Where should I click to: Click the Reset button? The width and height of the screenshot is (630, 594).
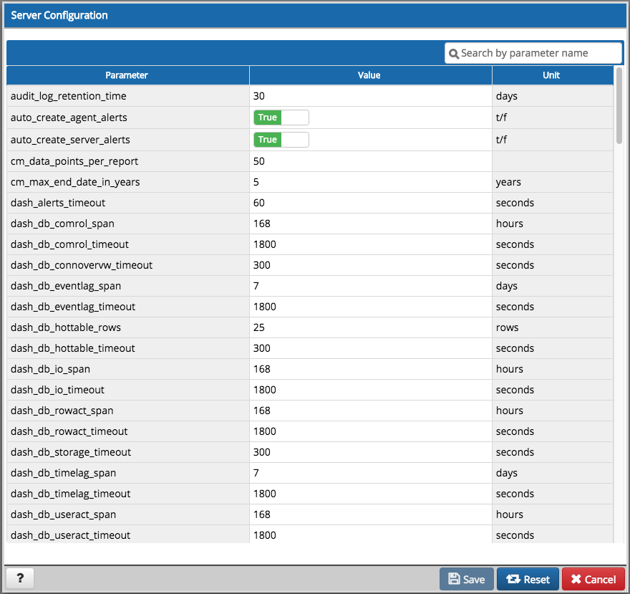528,578
